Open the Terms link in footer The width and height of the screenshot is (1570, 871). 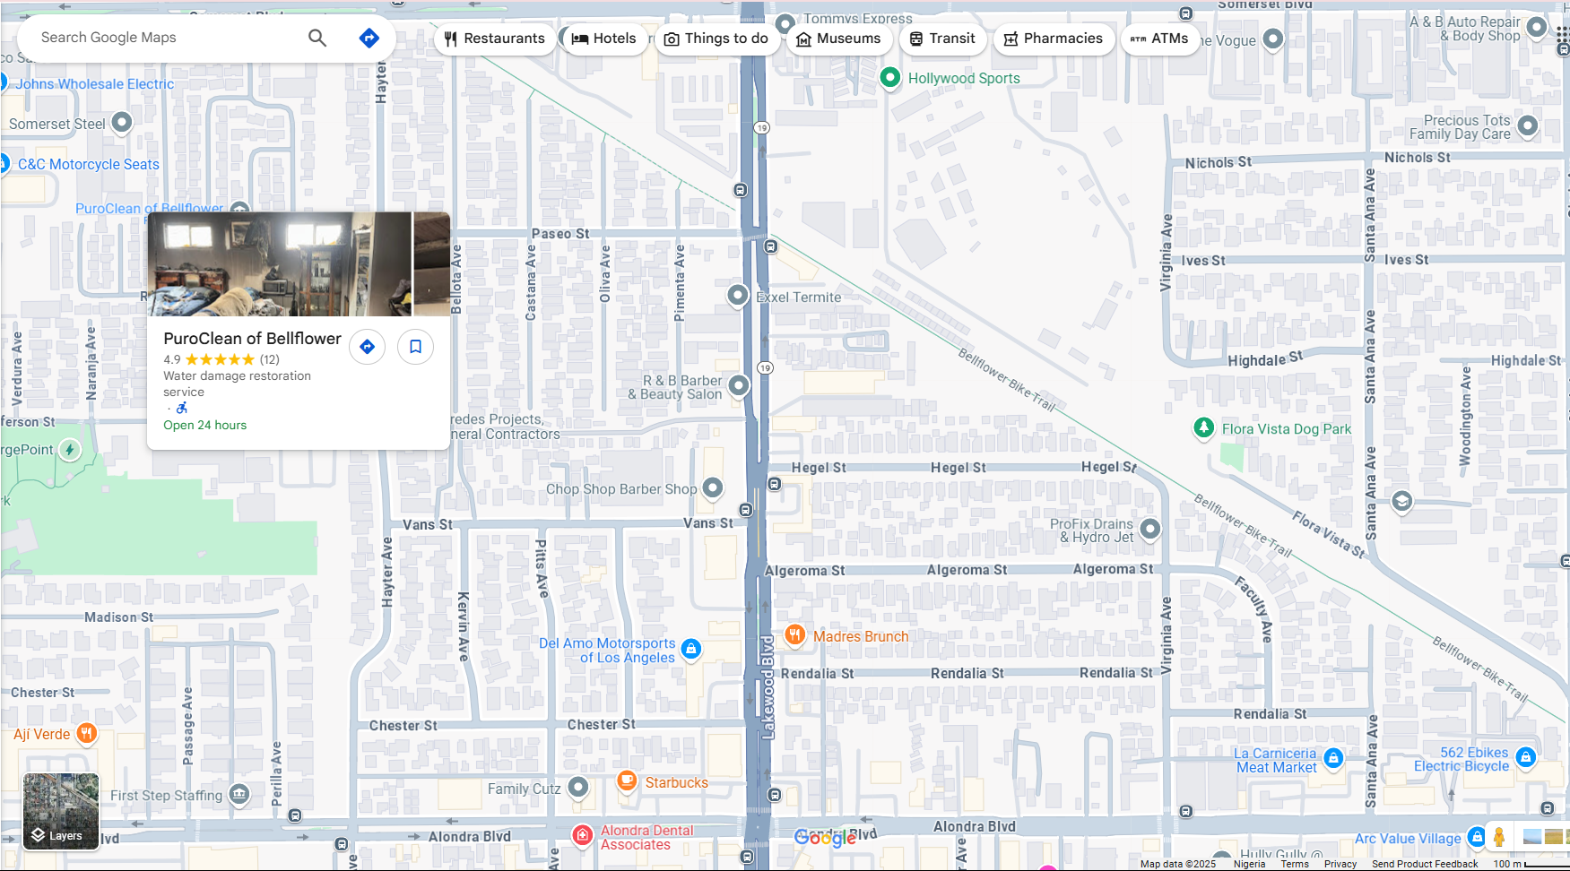click(1295, 864)
